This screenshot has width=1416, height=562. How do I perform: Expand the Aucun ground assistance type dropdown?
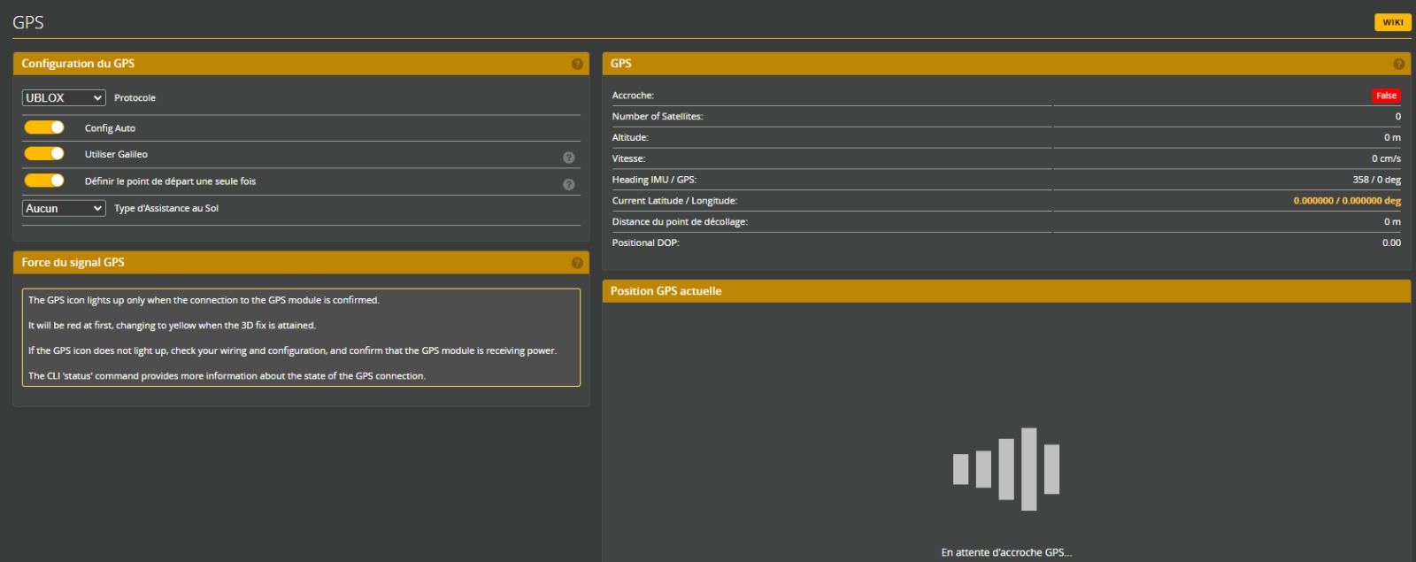click(64, 209)
